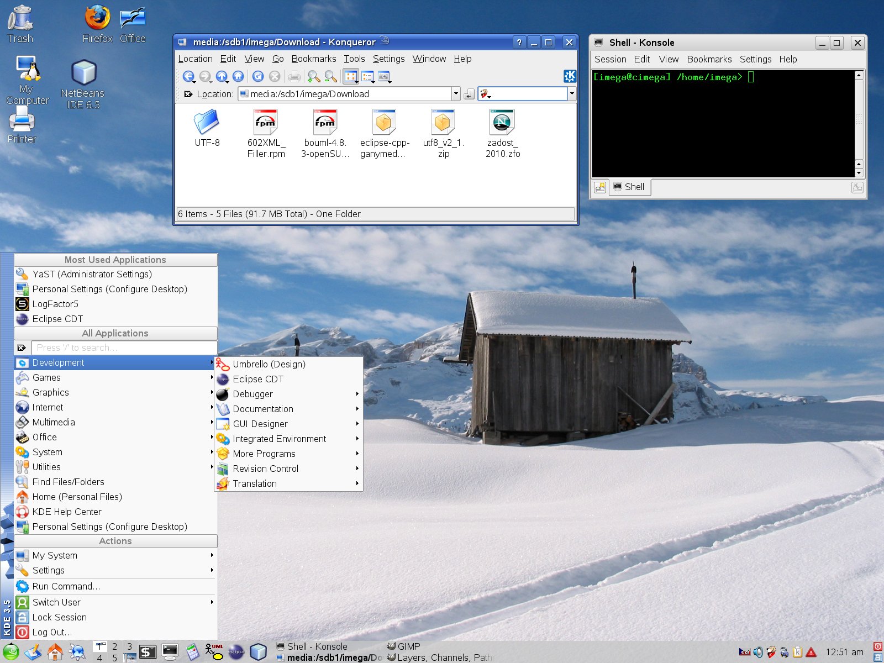884x663 pixels.
Task: Switch to virtual desktop 3 in pager
Action: [x=130, y=646]
